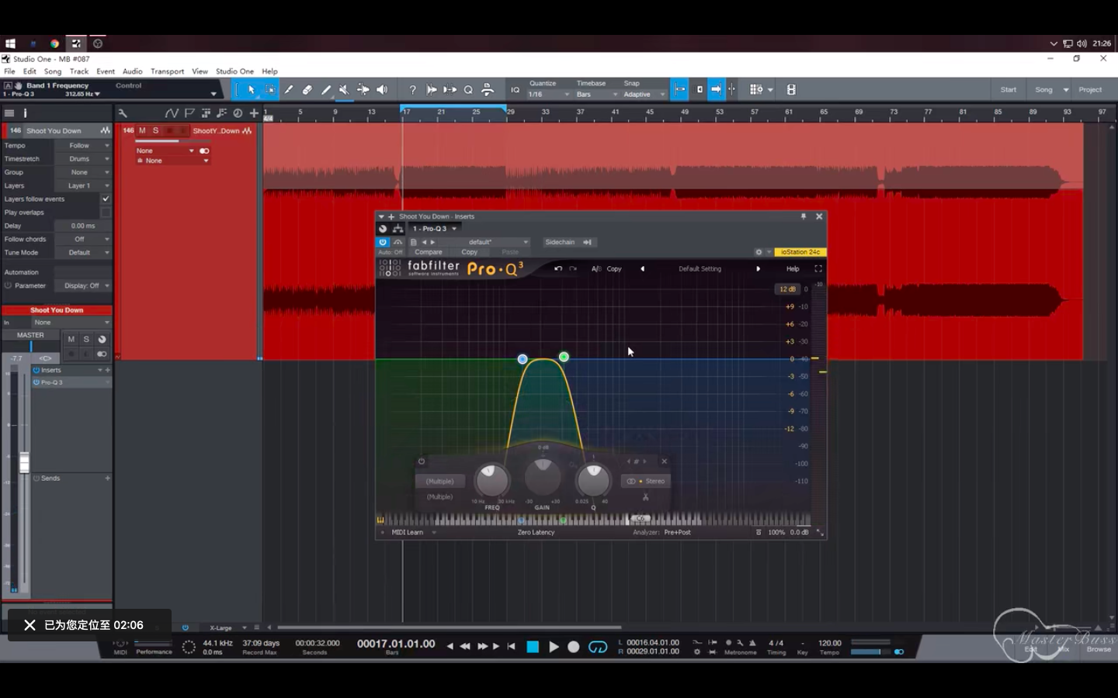Open Snap Adaptive dropdown
1118x698 pixels.
pos(644,95)
